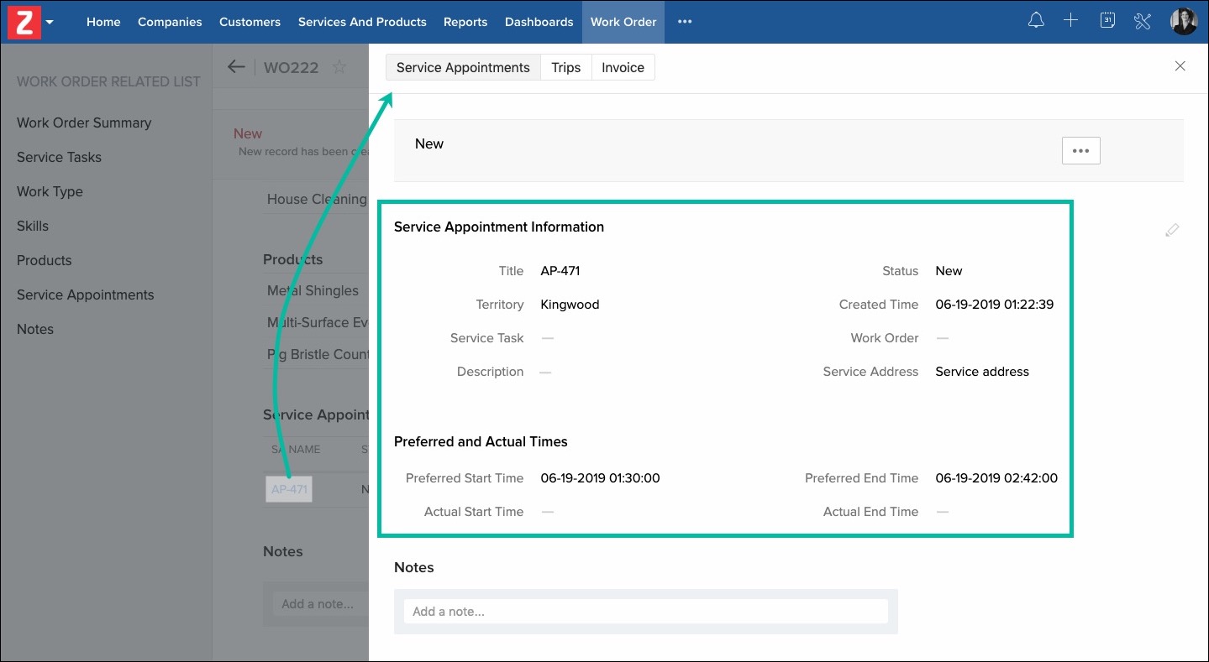Open the AP-471 appointment link
Viewport: 1209px width, 662px height.
pos(289,489)
